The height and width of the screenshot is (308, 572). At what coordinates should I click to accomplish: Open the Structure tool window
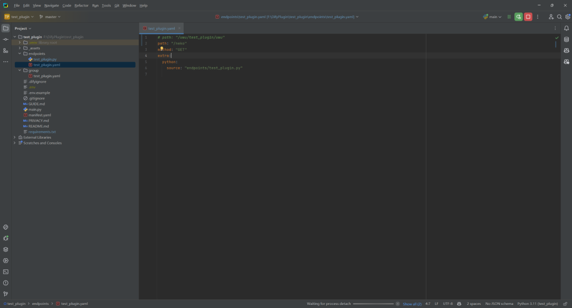pyautogui.click(x=5, y=51)
